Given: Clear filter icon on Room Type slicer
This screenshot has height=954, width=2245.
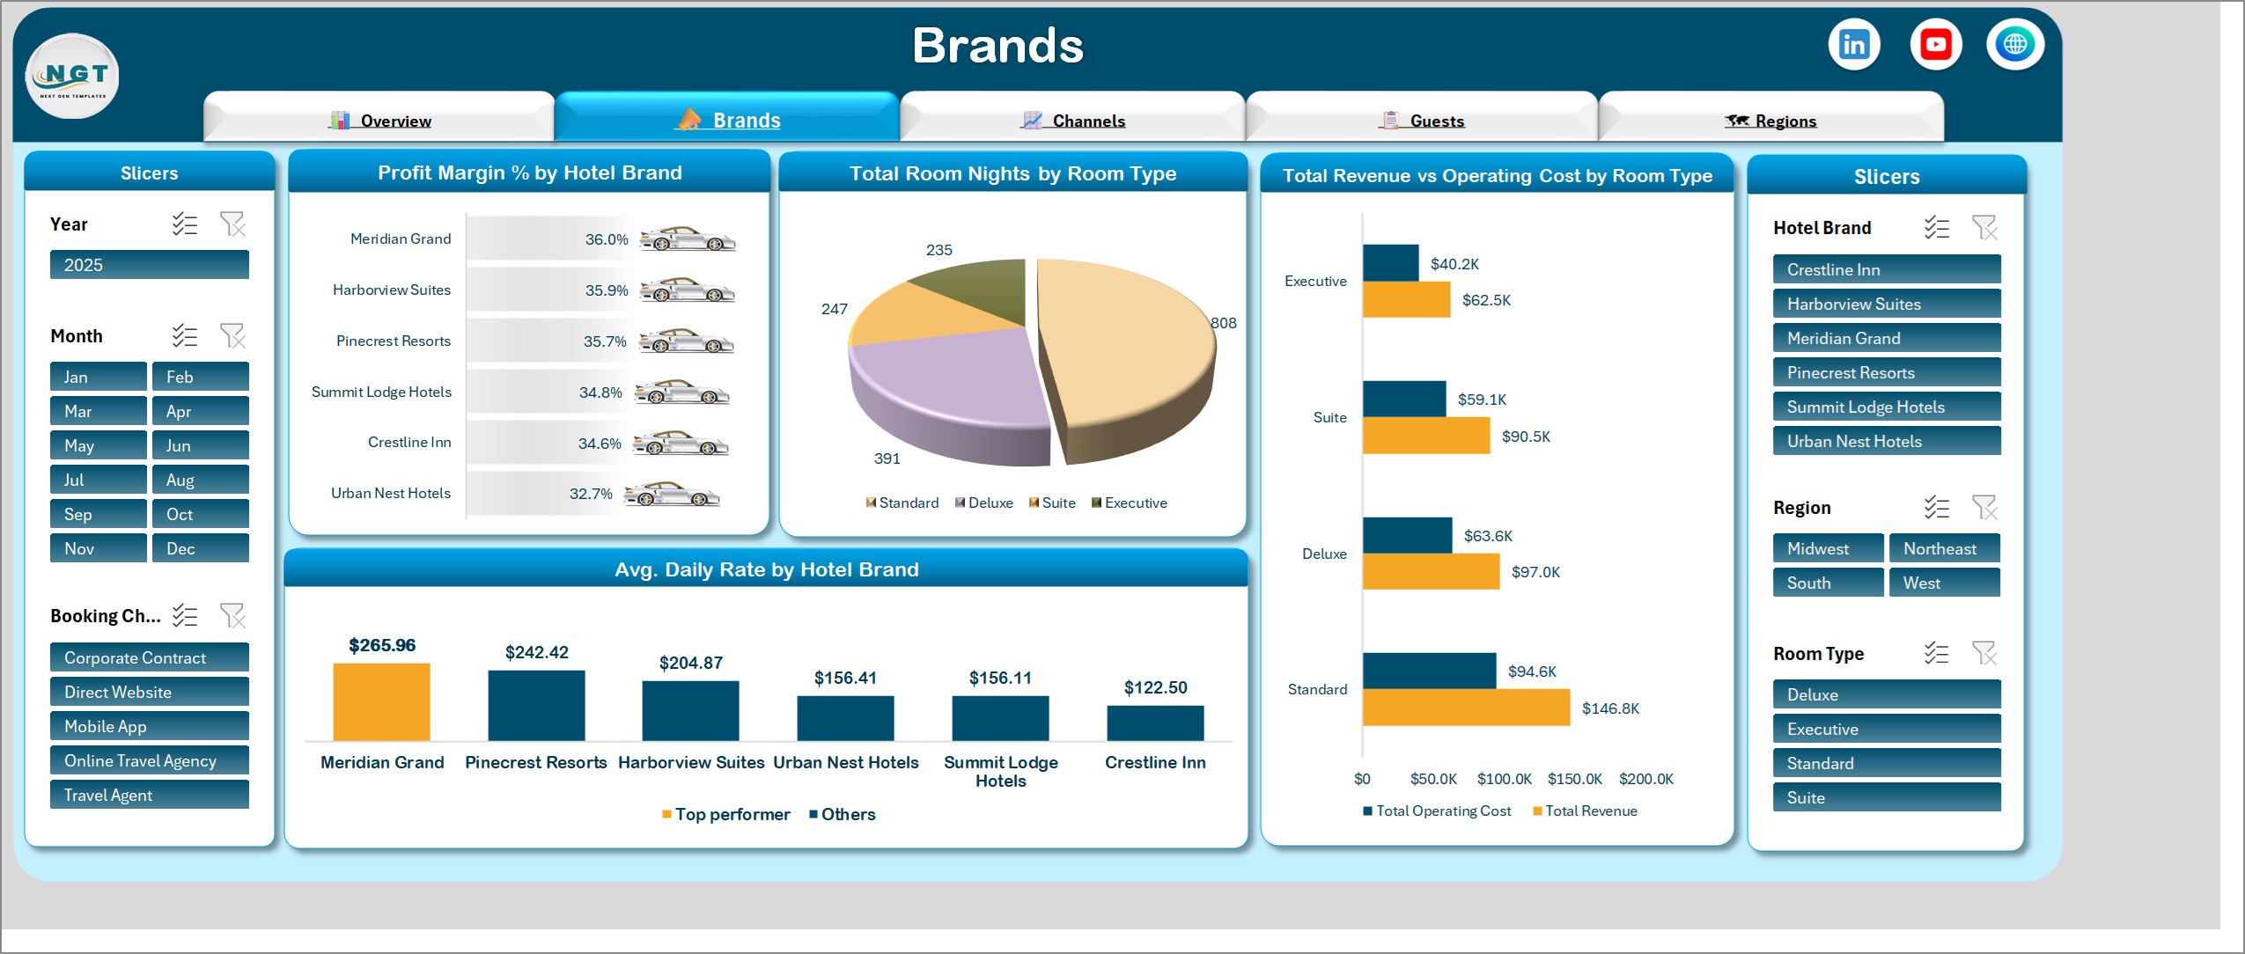Looking at the screenshot, I should [1984, 653].
